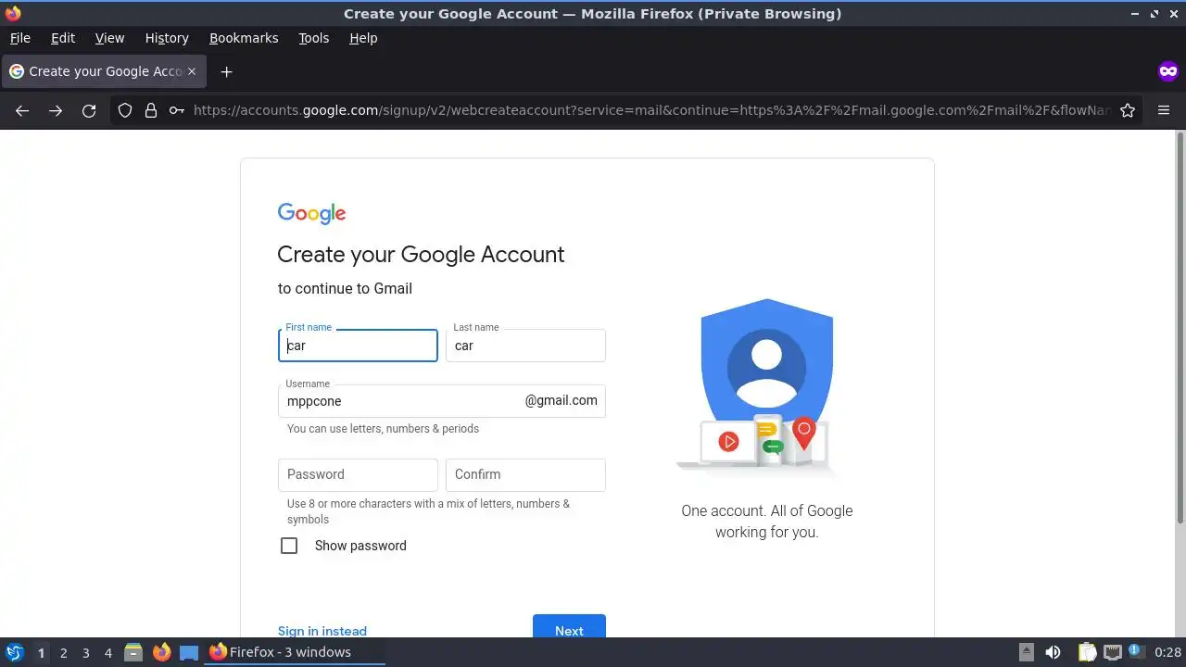1186x667 pixels.
Task: Launch the file manager from the taskbar
Action: point(133,652)
